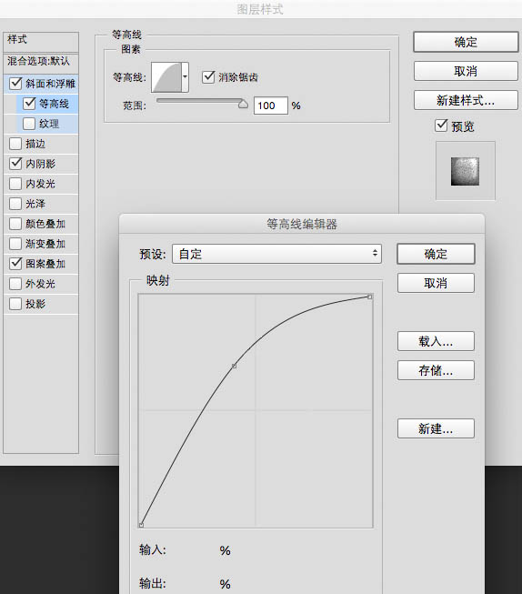The width and height of the screenshot is (522, 594).
Task: Enable the 纹理 texture checkbox
Action: [29, 124]
